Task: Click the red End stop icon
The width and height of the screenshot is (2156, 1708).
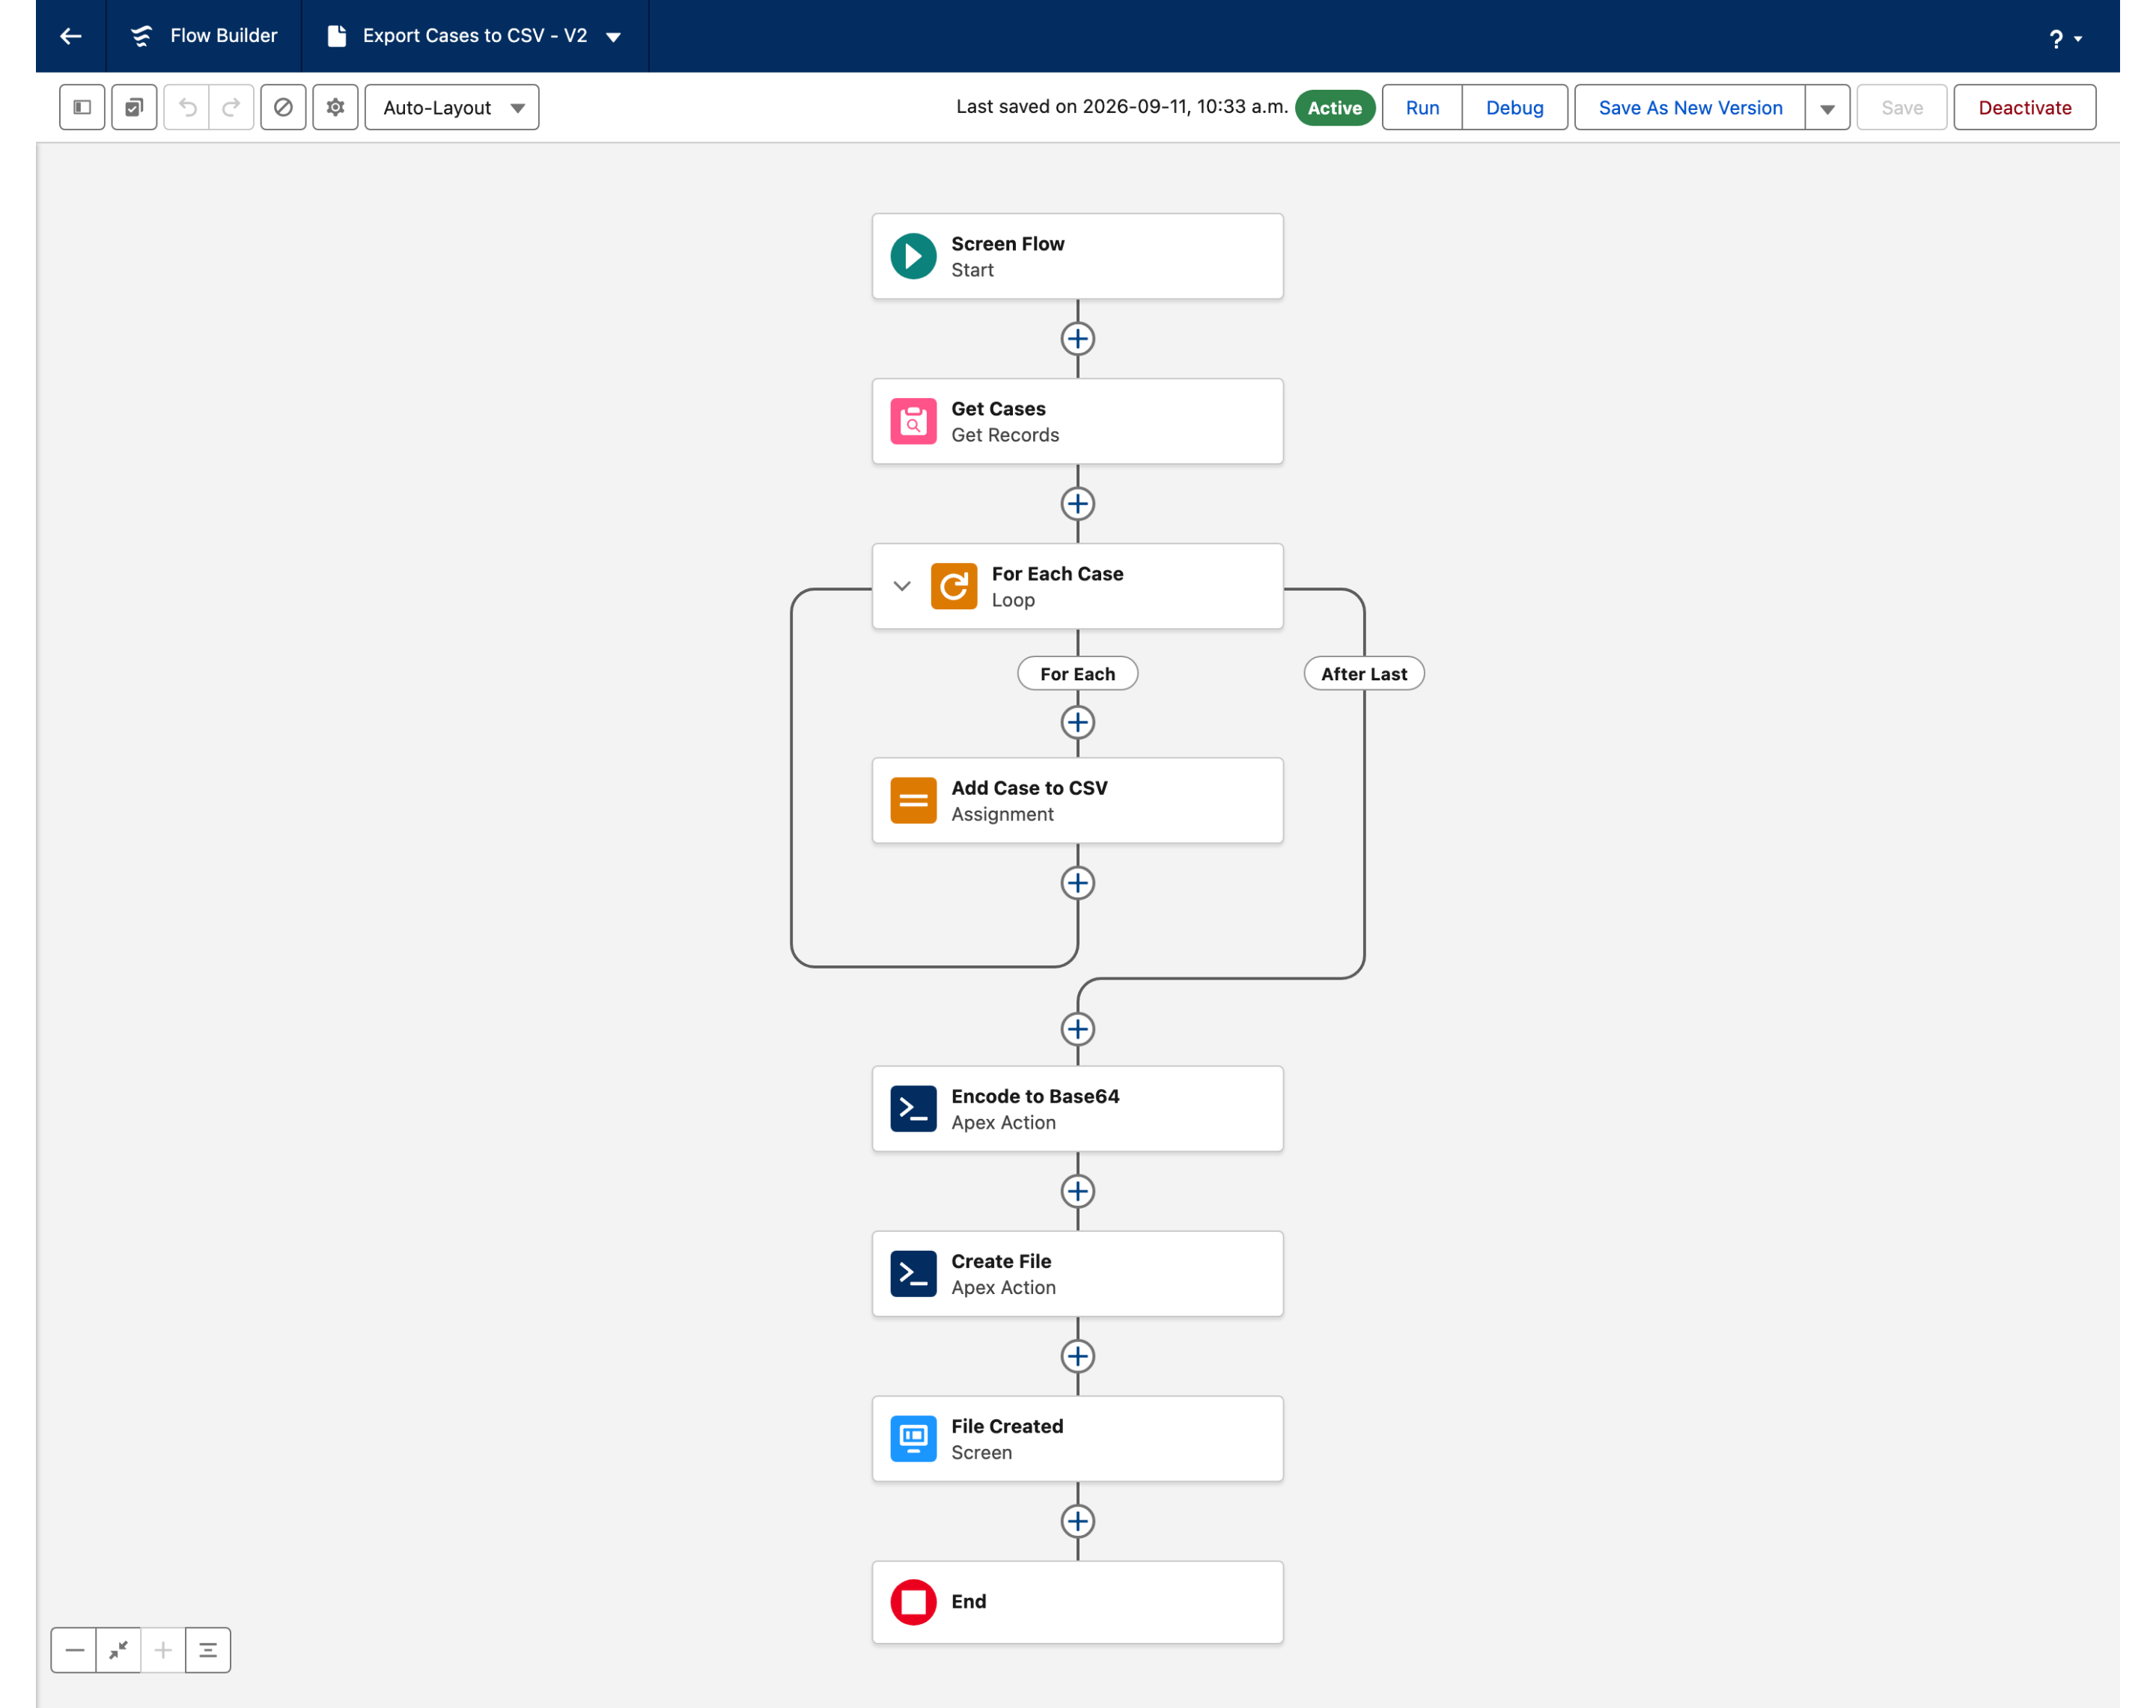Action: point(913,1602)
